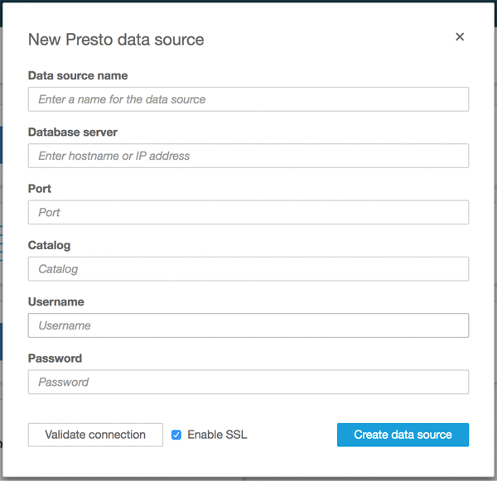
Task: Click the Password entry field
Action: (x=248, y=382)
